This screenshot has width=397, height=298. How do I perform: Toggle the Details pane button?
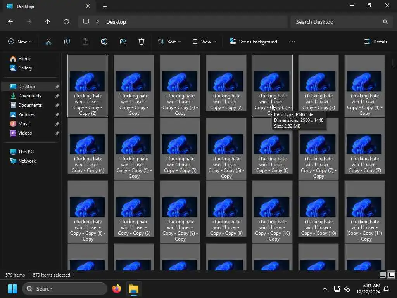click(x=375, y=42)
